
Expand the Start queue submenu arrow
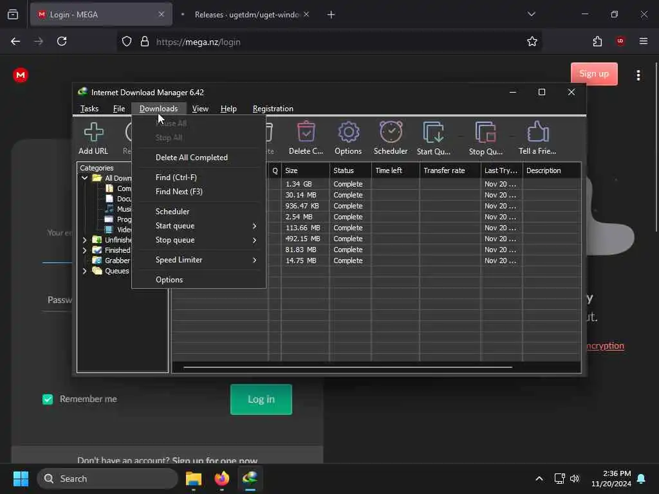pyautogui.click(x=254, y=226)
